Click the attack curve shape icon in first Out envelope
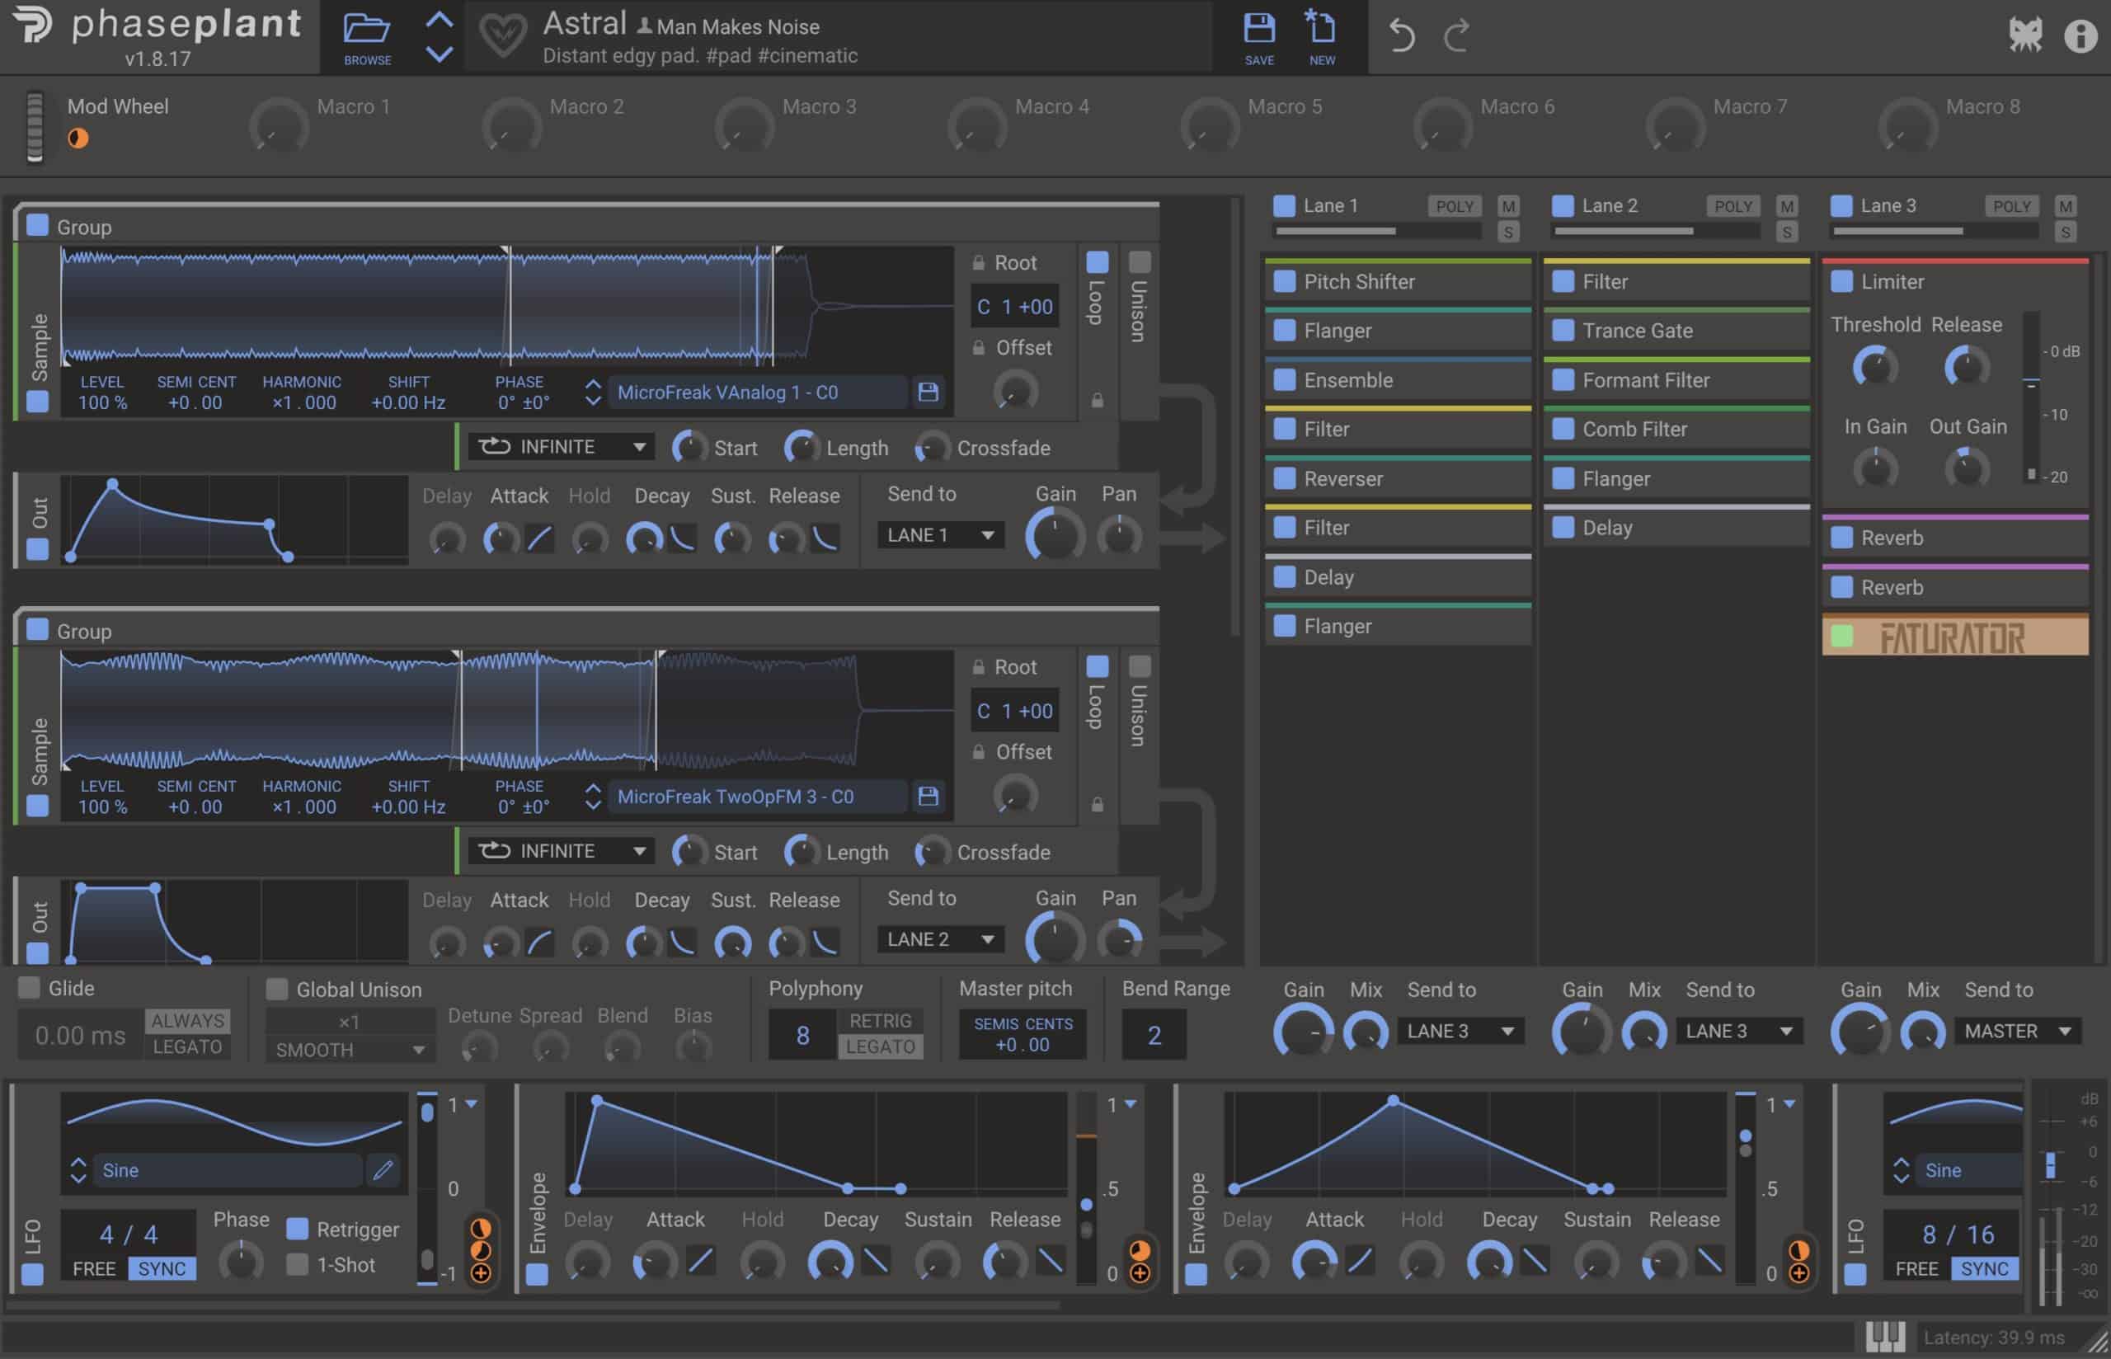This screenshot has height=1359, width=2111. pos(540,538)
